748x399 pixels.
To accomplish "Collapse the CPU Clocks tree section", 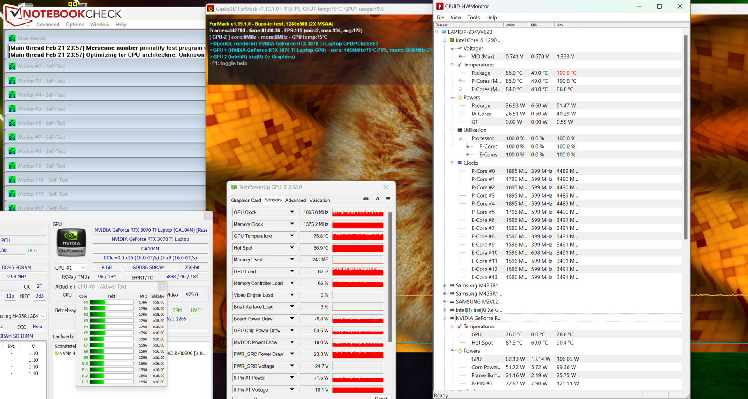I will point(452,163).
